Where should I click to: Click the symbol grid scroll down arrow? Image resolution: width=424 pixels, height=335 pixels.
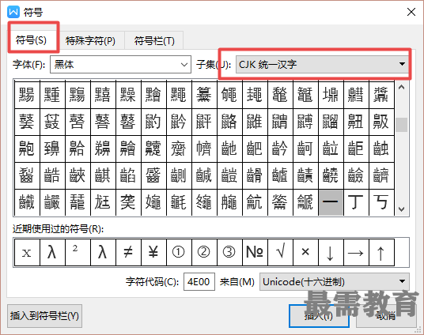pyautogui.click(x=402, y=209)
